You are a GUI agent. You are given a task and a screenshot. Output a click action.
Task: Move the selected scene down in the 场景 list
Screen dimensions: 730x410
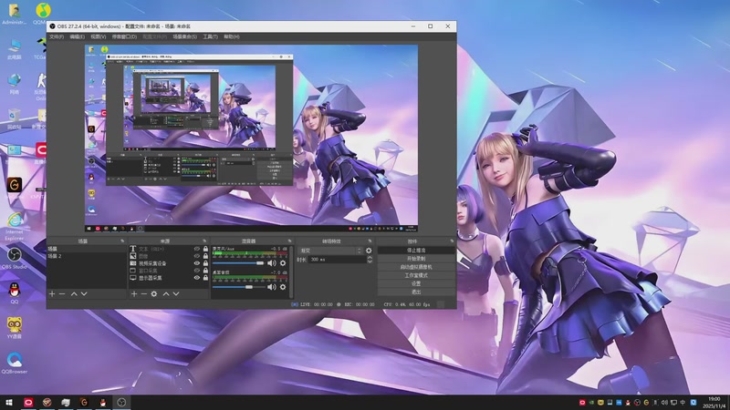pos(84,293)
